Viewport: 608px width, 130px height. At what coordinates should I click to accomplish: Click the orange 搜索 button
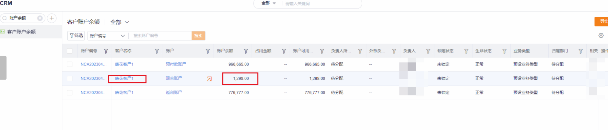pyautogui.click(x=198, y=36)
